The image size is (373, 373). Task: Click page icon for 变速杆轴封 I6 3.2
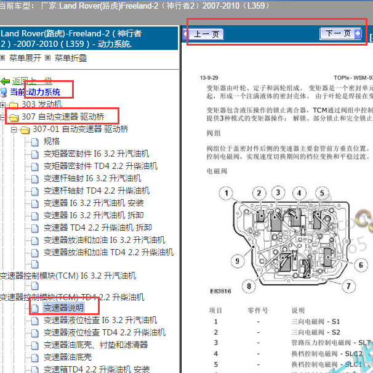tap(35, 179)
